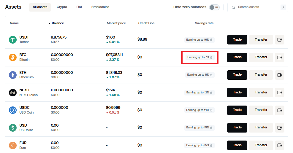Click the Earning up to 8% badge
This screenshot has width=293, height=153.
tap(200, 75)
